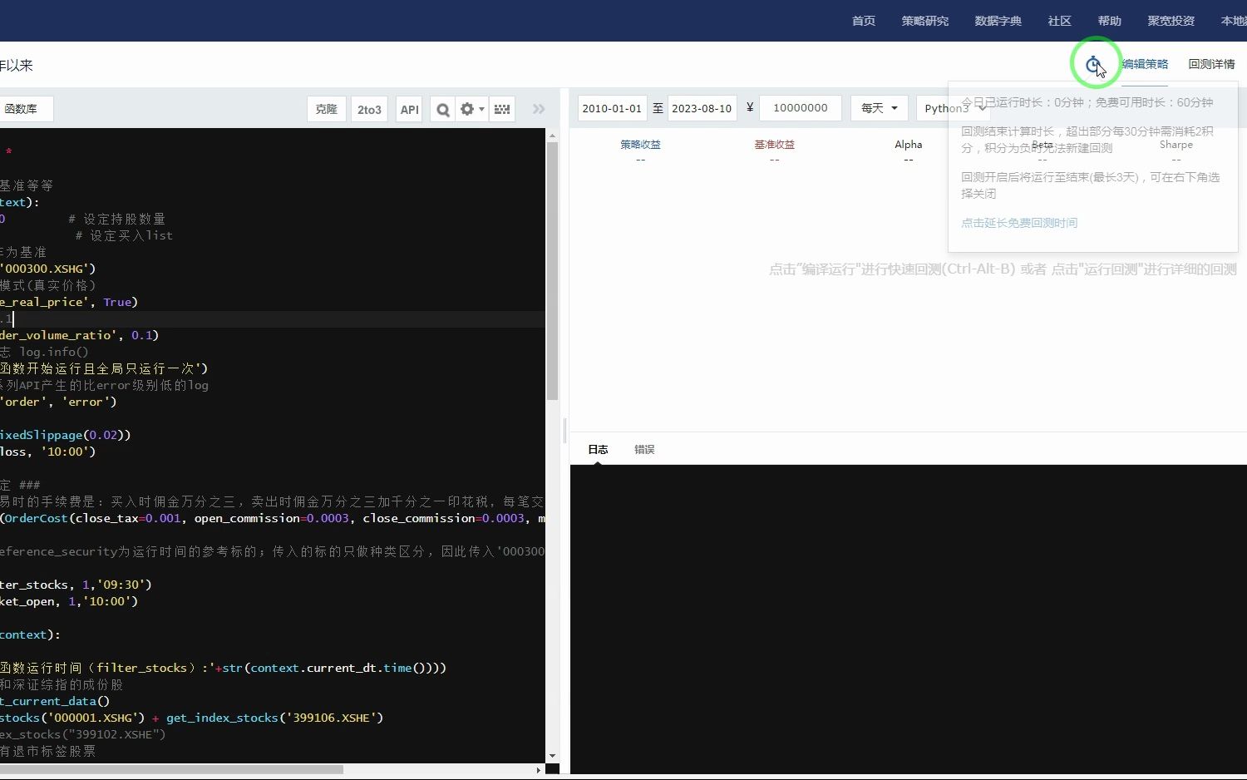The height and width of the screenshot is (780, 1247).
Task: Go to 首页 in the top navigation
Action: pyautogui.click(x=864, y=21)
